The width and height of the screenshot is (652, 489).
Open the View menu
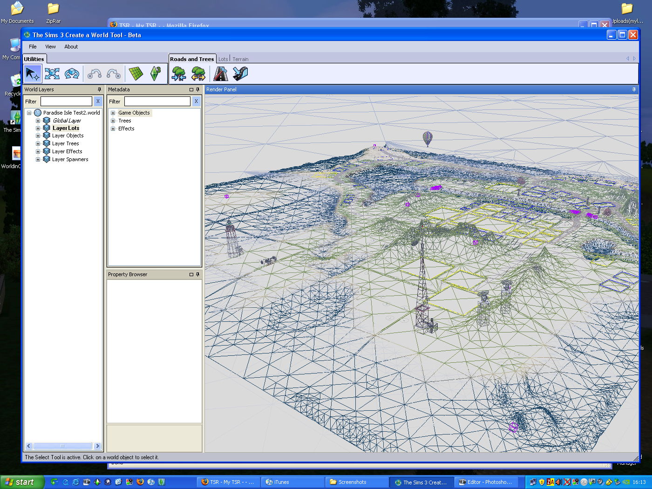pos(50,47)
